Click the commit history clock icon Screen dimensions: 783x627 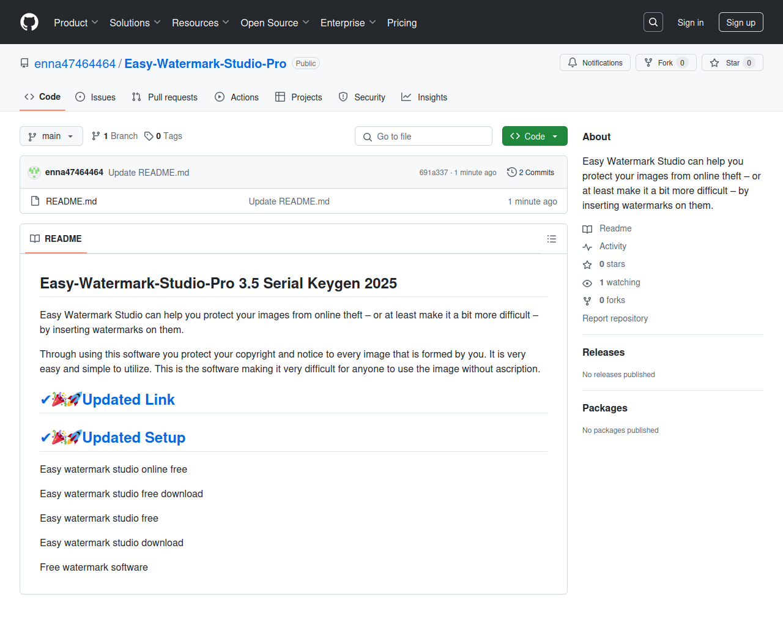point(512,173)
